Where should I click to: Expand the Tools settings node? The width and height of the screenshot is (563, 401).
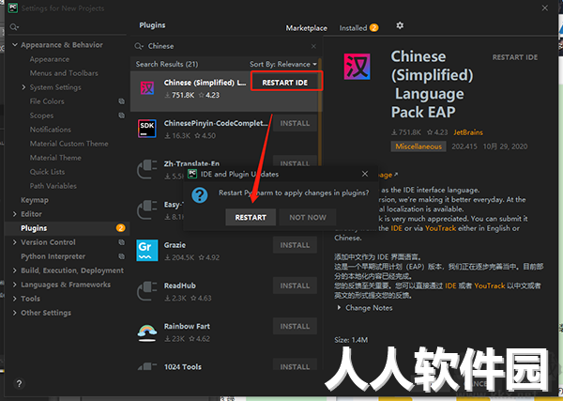[x=15, y=299]
